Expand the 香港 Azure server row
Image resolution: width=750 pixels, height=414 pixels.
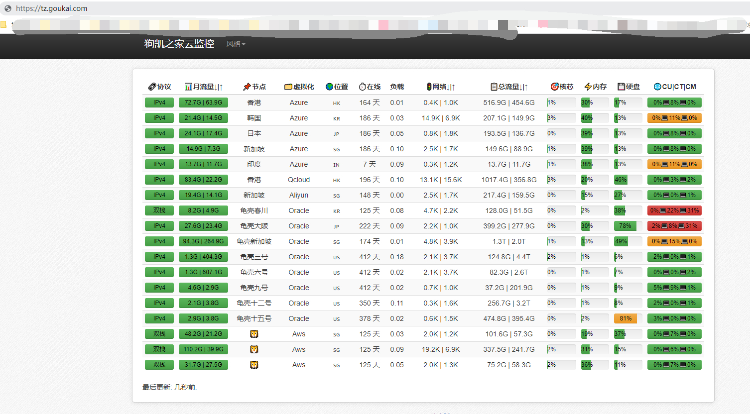tap(423, 103)
